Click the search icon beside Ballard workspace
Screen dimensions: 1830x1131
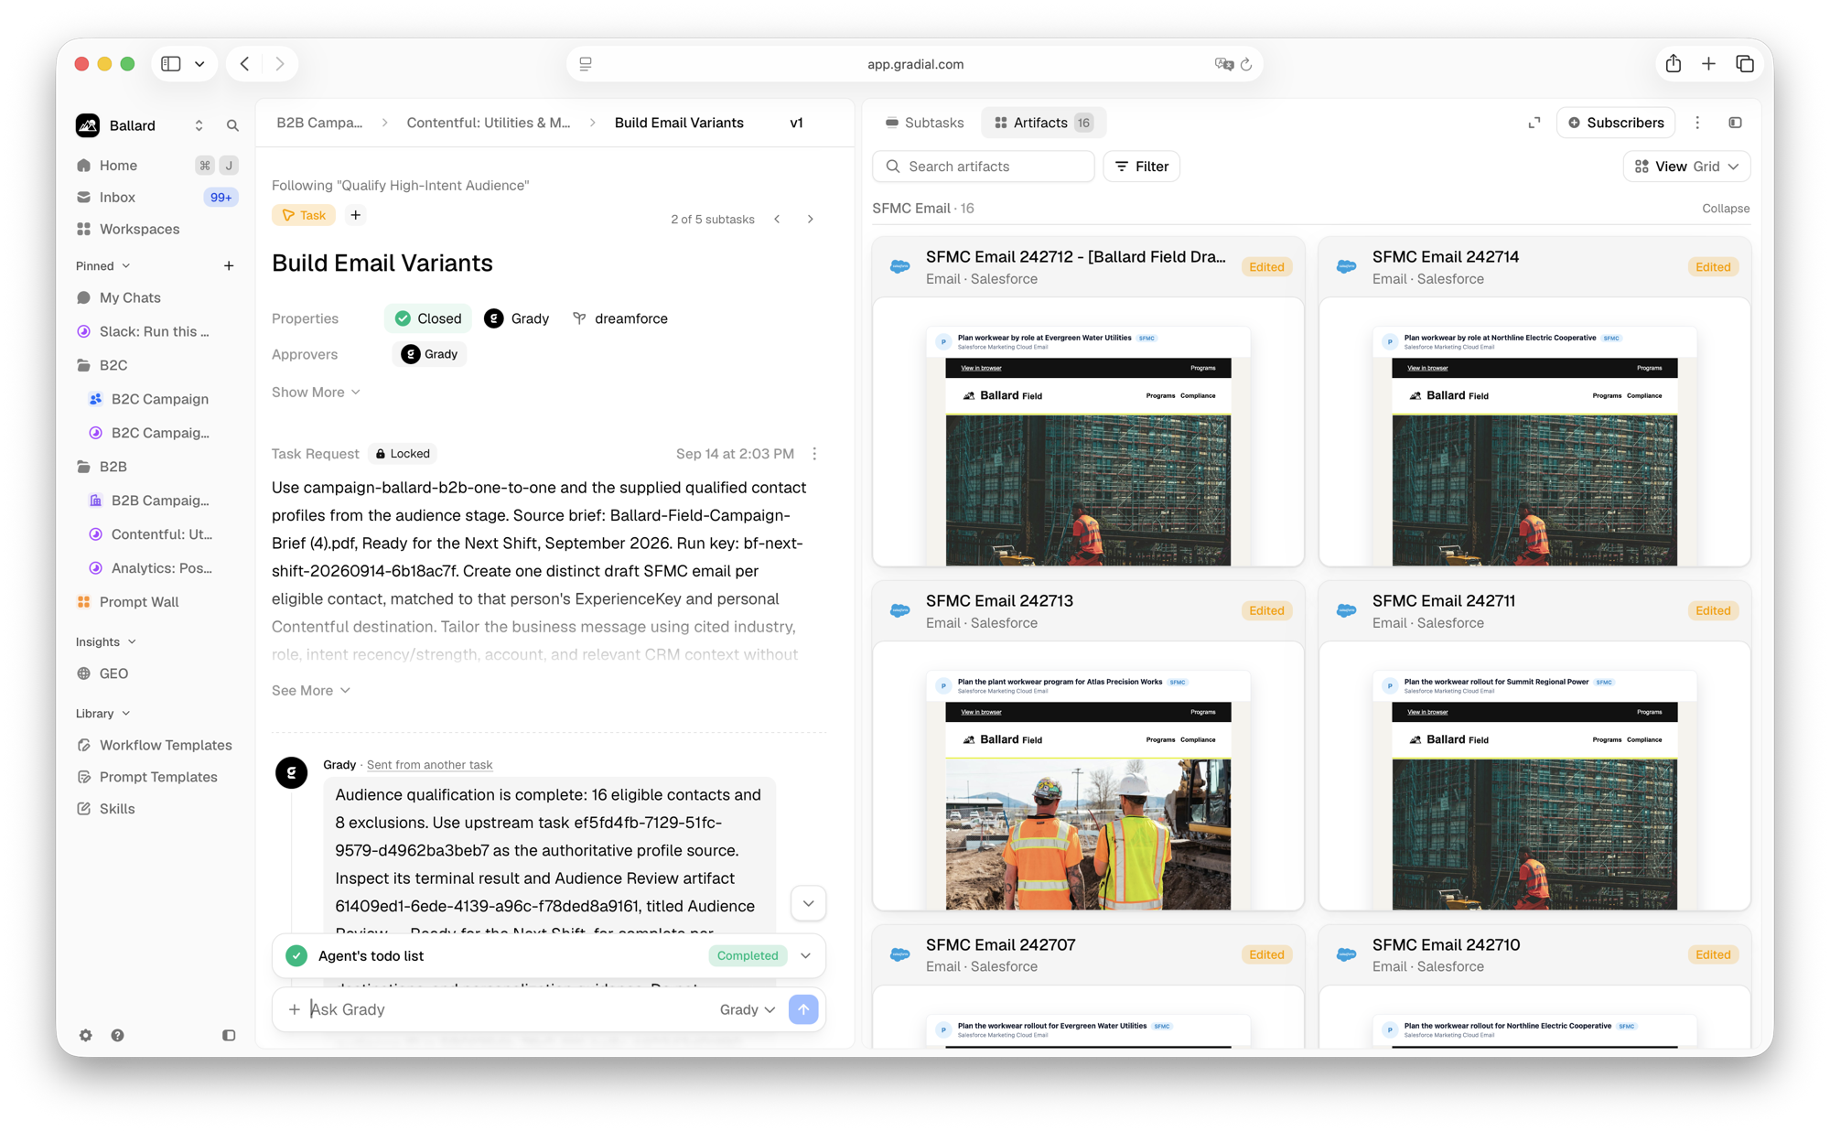click(x=232, y=125)
